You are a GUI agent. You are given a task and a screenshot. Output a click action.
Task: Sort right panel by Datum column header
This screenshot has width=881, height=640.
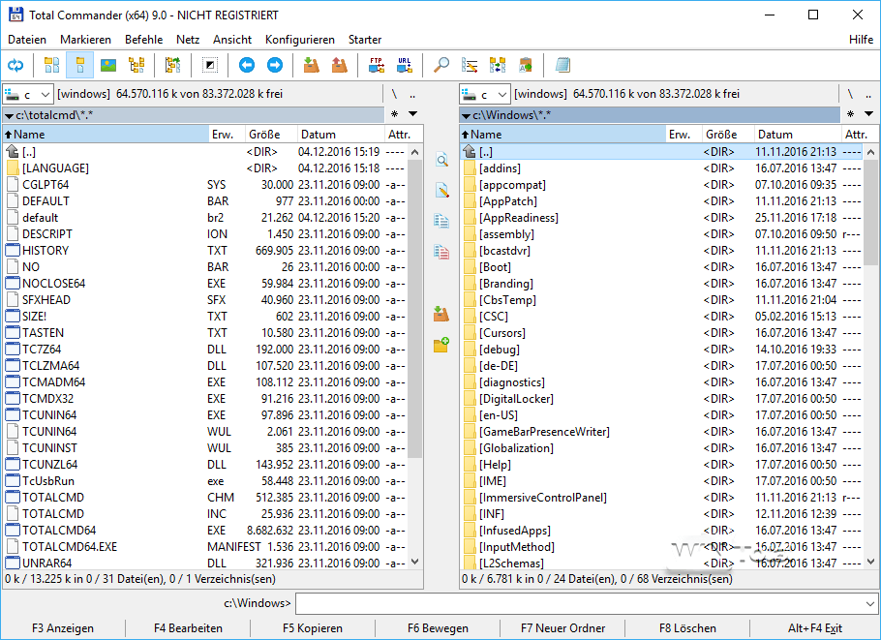[798, 135]
